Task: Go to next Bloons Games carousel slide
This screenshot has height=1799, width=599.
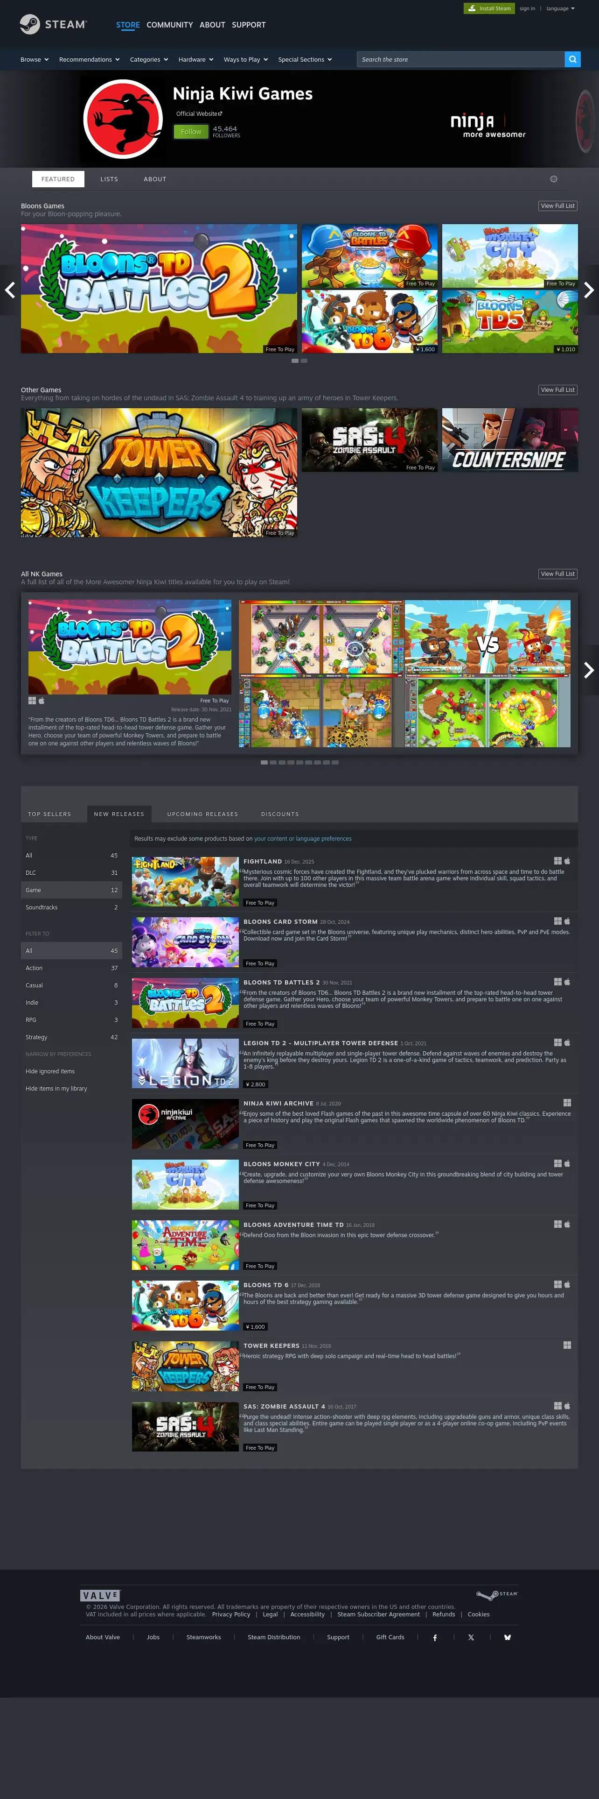Action: [x=589, y=290]
